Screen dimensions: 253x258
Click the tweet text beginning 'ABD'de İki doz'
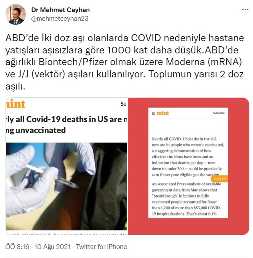click(x=124, y=62)
